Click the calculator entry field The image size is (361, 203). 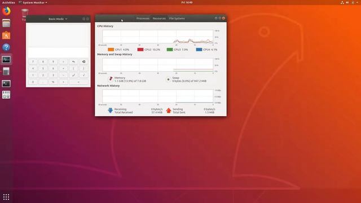(x=58, y=52)
